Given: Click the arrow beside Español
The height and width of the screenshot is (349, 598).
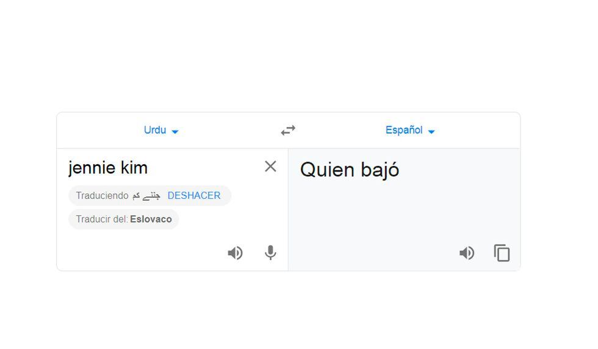Looking at the screenshot, I should point(431,131).
